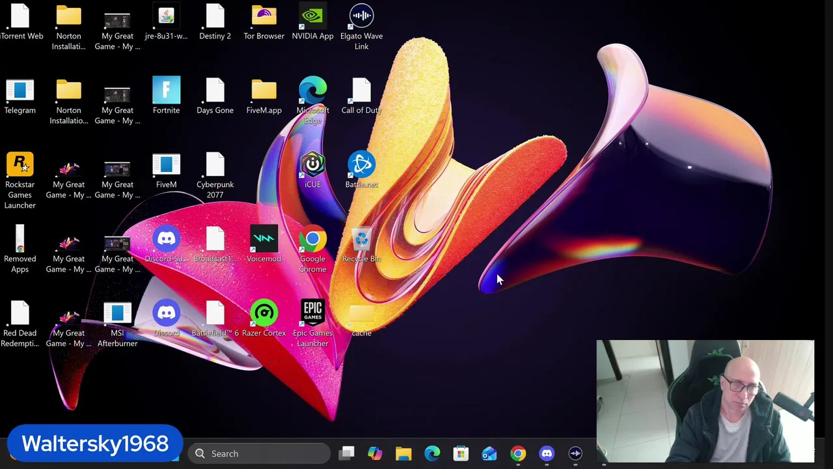Open Epic Games Launcher desktop icon

coord(312,324)
